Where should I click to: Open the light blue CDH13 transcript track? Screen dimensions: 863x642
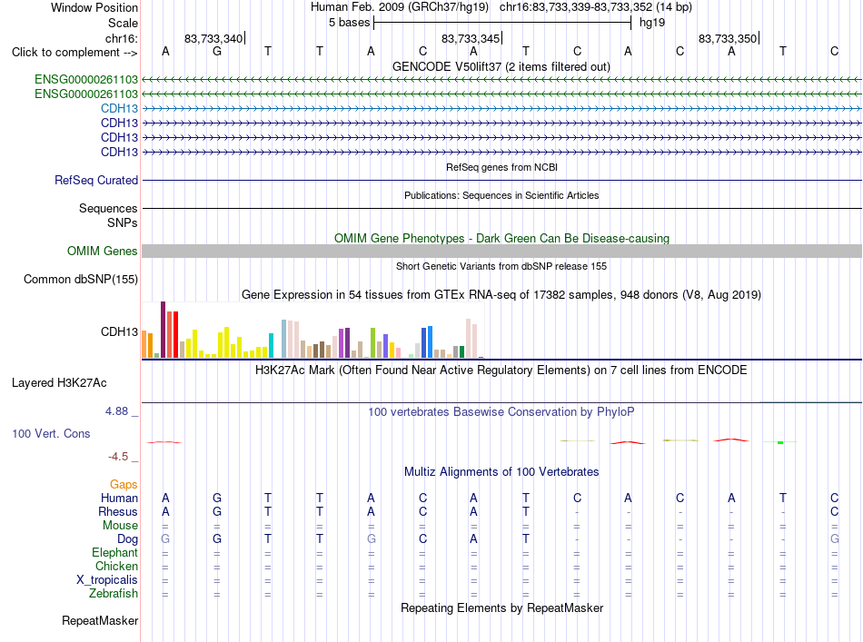tap(119, 108)
